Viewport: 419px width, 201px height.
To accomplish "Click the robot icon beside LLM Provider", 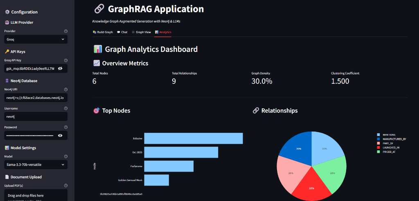I will coord(7,22).
